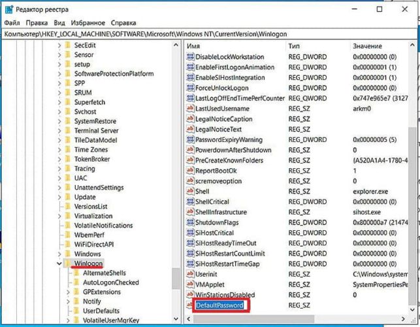Open the Вид menu
The width and height of the screenshot is (420, 327).
coord(59,23)
